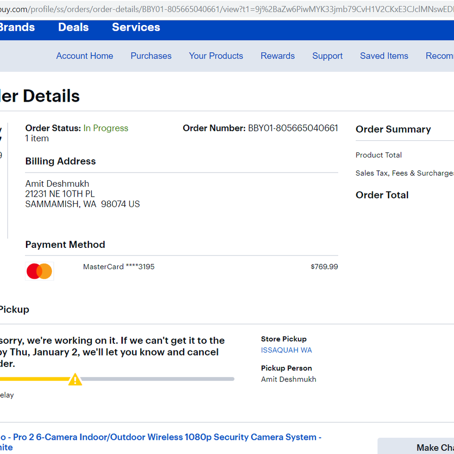Open the Purchases tab

[x=151, y=55]
